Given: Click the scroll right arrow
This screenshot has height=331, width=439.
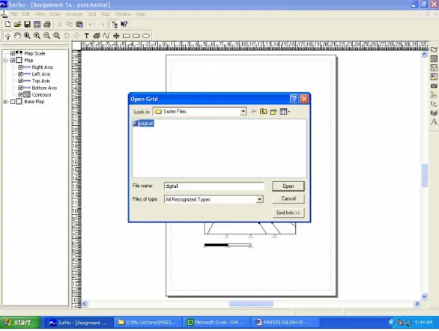Looking at the screenshot, I should point(417,303).
